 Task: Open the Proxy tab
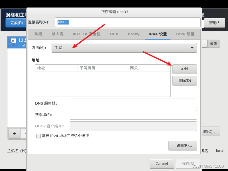click(x=133, y=34)
